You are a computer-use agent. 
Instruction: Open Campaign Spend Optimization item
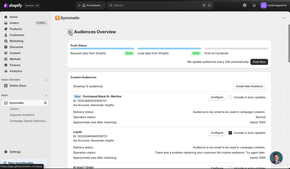click(x=29, y=121)
